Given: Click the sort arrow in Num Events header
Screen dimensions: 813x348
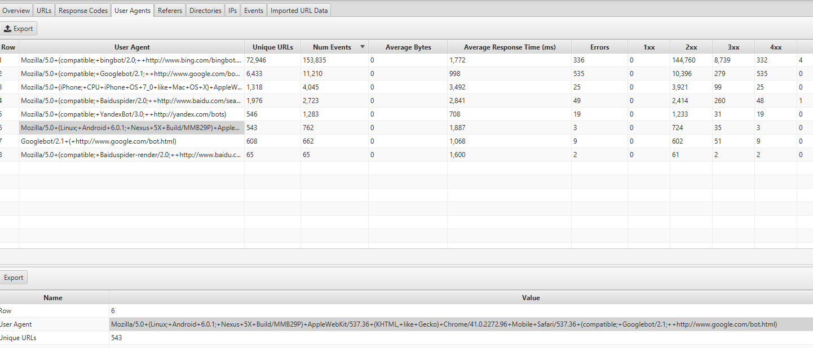Looking at the screenshot, I should pos(363,47).
